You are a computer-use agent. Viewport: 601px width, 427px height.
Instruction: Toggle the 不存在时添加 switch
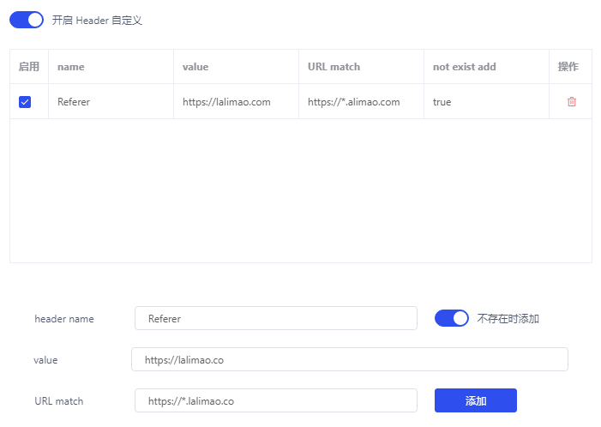(452, 318)
